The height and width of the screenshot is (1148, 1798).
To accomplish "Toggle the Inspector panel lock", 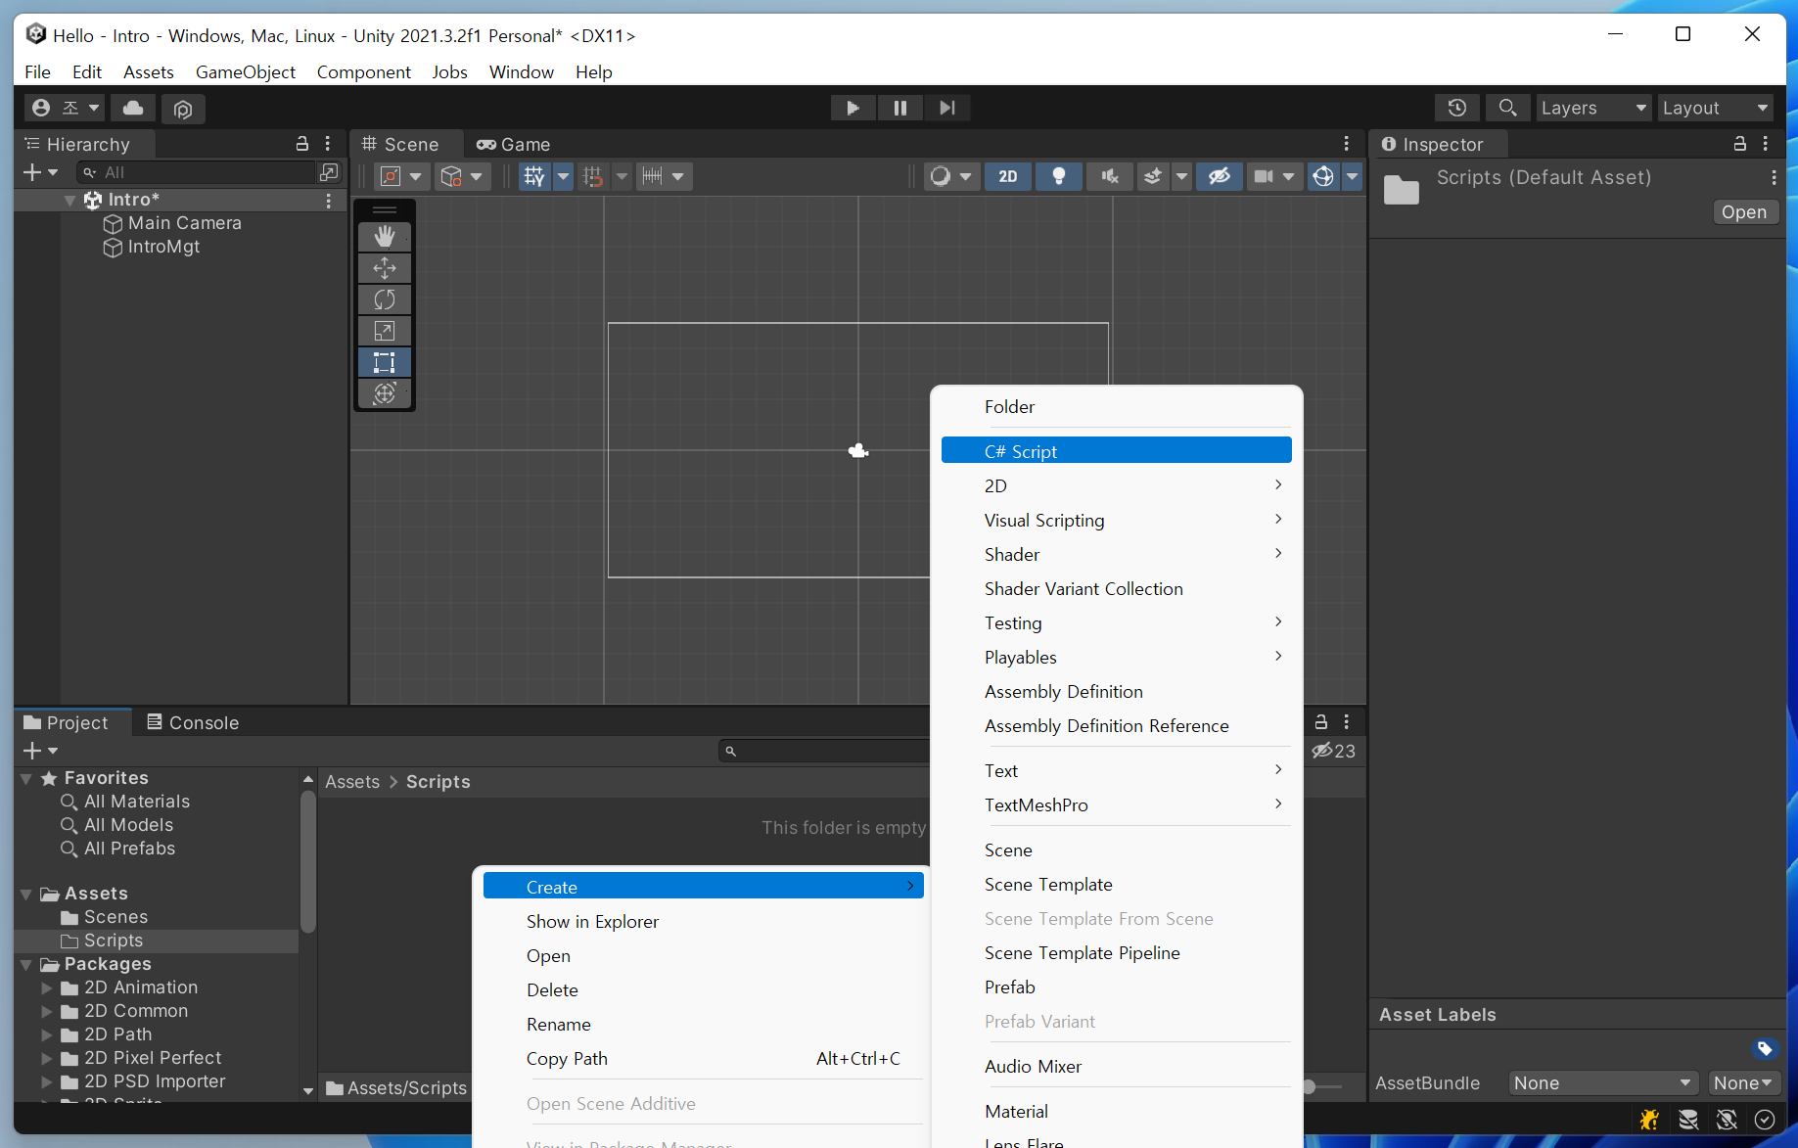I will pos(1740,144).
